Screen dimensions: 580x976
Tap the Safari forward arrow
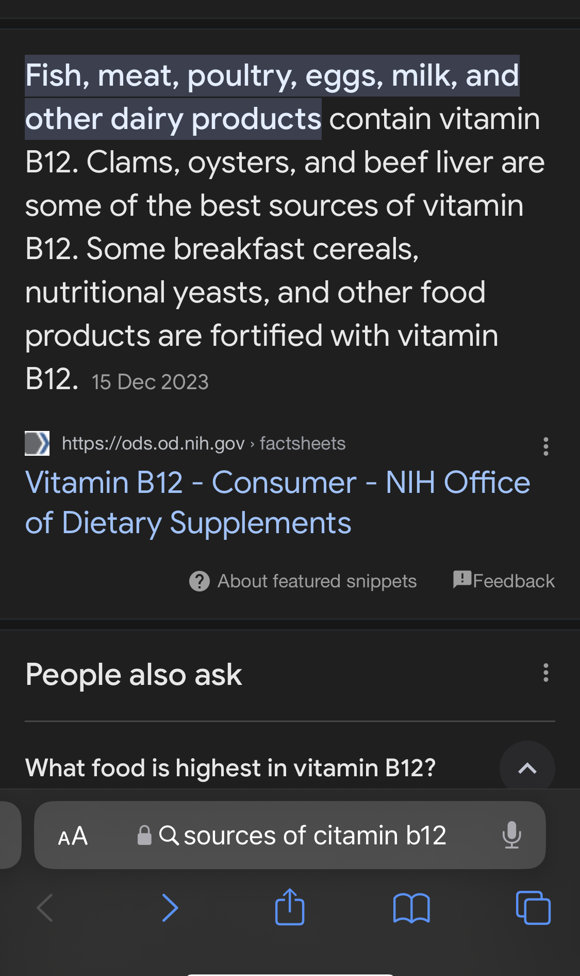(x=170, y=907)
